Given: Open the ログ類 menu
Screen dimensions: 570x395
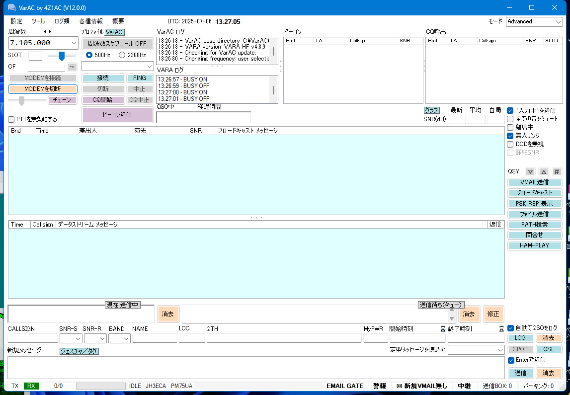Looking at the screenshot, I should pyautogui.click(x=62, y=21).
